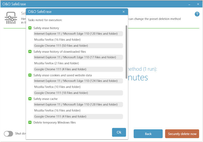Click the Back button in main window
The height and width of the screenshot is (142, 203).
(x=148, y=134)
